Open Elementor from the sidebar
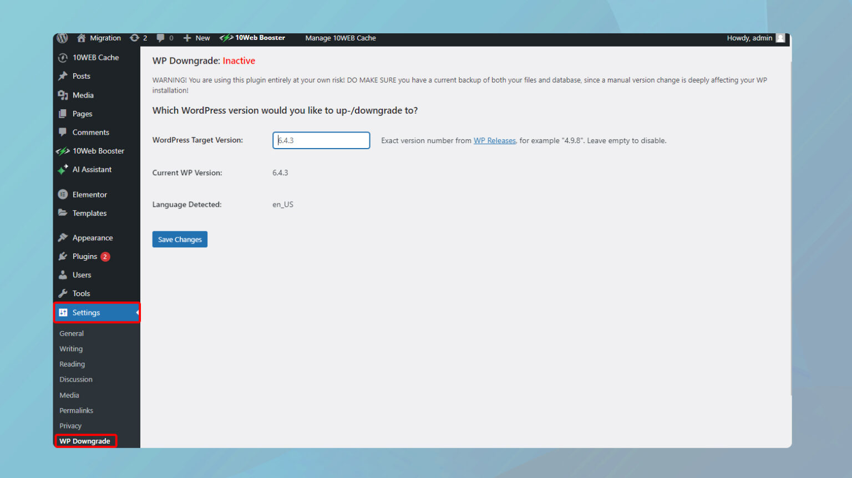The image size is (852, 478). (89, 195)
